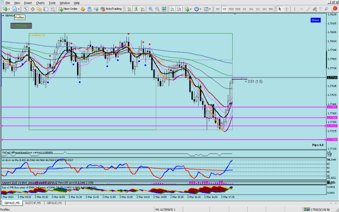Switch to the D1 timeframe
The height and width of the screenshot is (212, 339).
258,9
